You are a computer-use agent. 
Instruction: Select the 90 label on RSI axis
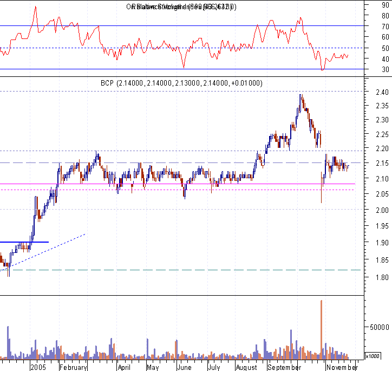pyautogui.click(x=386, y=5)
